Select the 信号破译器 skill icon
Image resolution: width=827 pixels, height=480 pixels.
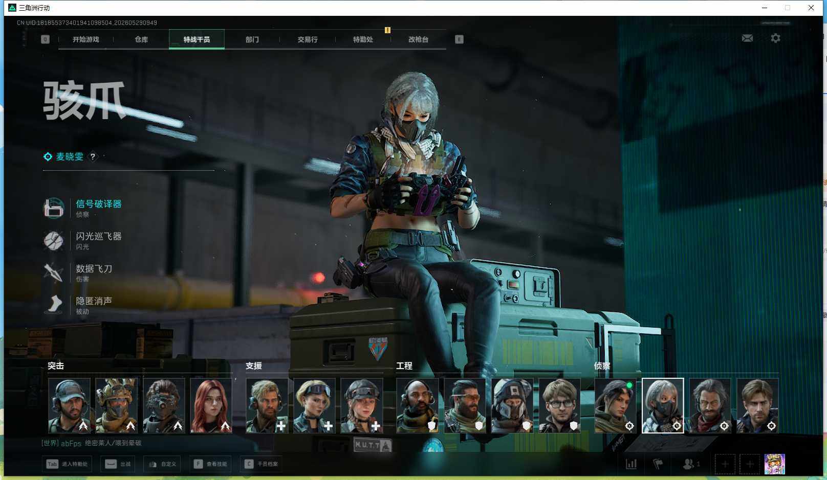click(54, 208)
